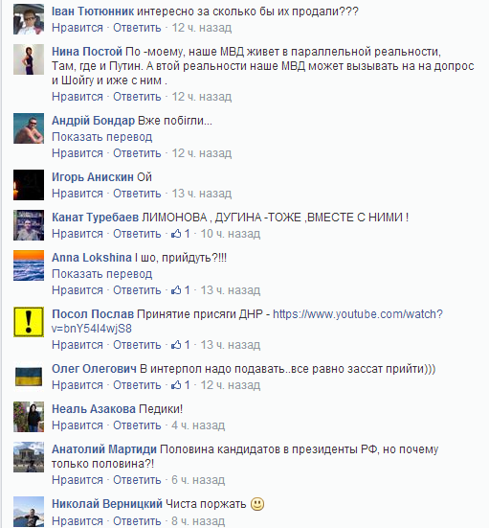Image resolution: width=489 pixels, height=528 pixels.
Task: Open Олег Олегович Ukrainian flag avatar
Action: click(x=29, y=377)
